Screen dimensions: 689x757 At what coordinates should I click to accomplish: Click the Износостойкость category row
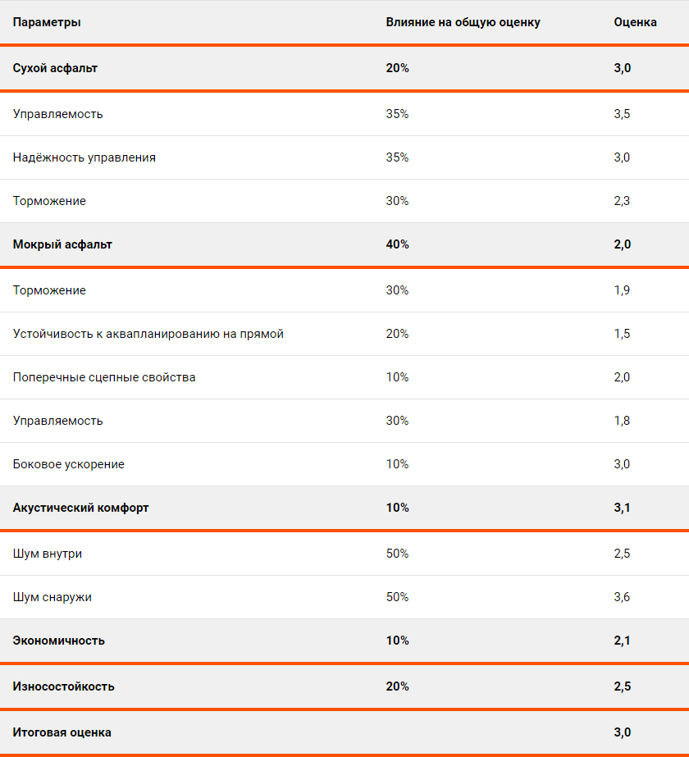(344, 686)
